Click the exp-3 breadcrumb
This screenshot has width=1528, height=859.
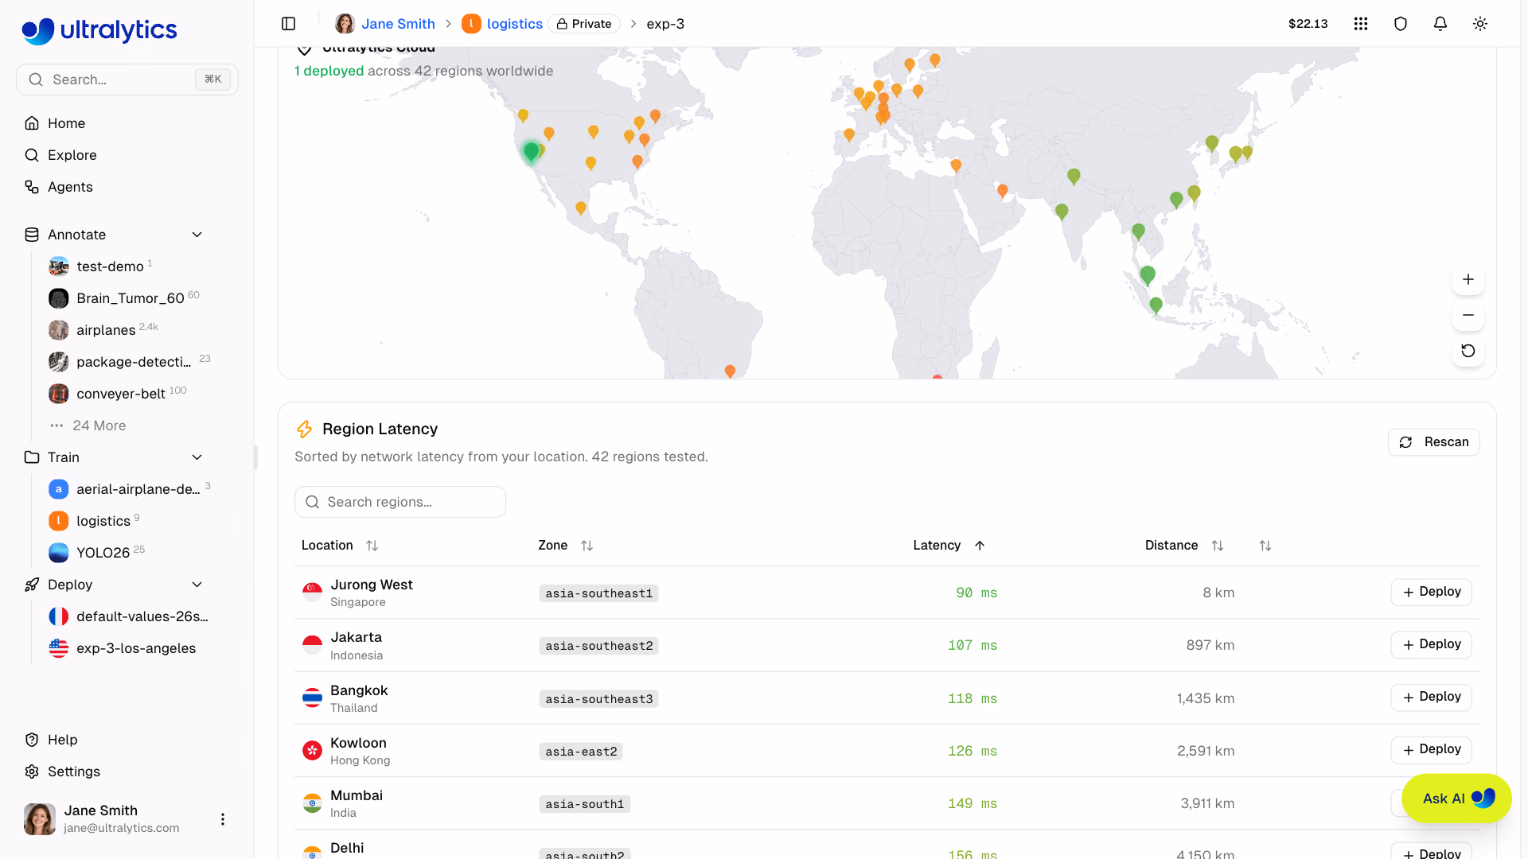tap(665, 24)
